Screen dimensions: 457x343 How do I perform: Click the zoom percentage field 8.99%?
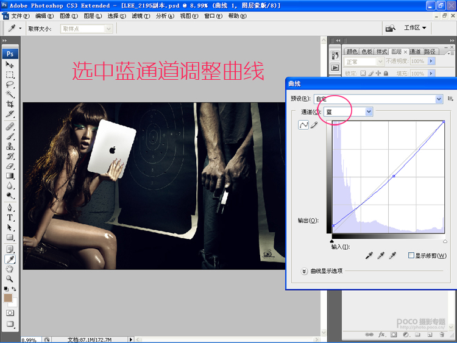(x=31, y=340)
